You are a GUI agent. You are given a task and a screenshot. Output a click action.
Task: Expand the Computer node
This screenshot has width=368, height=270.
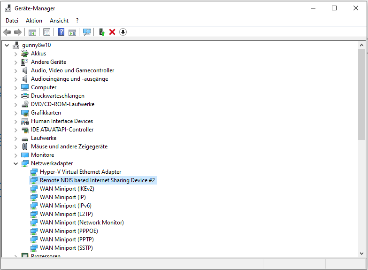coord(16,88)
